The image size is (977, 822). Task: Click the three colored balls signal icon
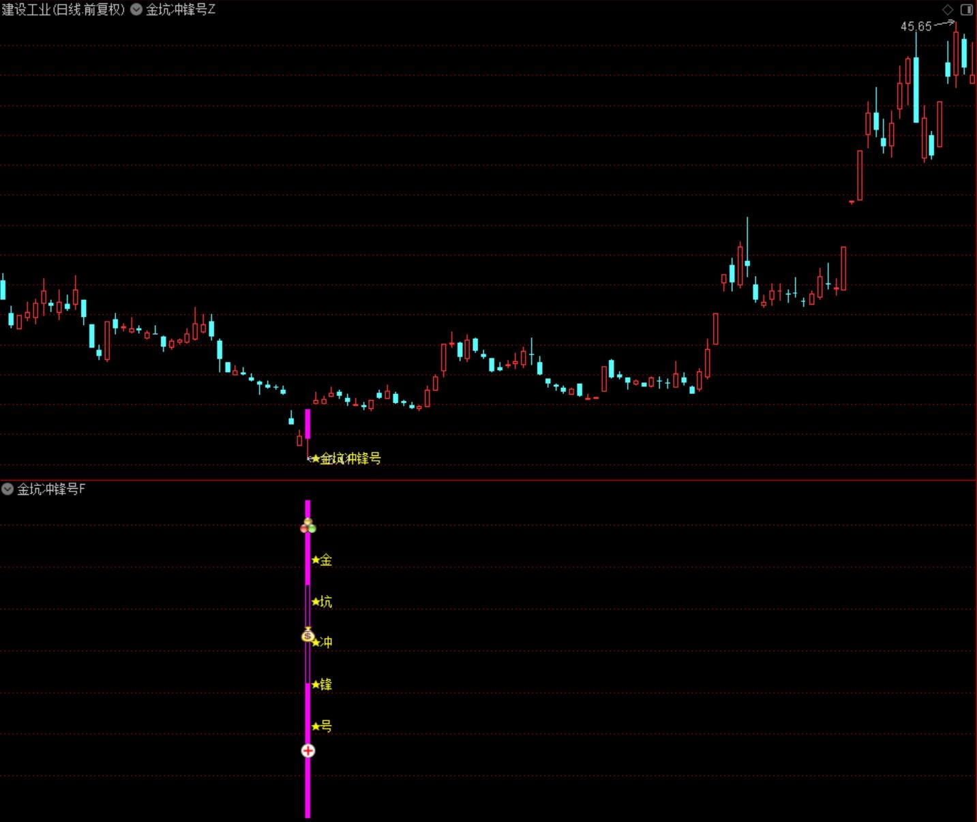point(308,526)
